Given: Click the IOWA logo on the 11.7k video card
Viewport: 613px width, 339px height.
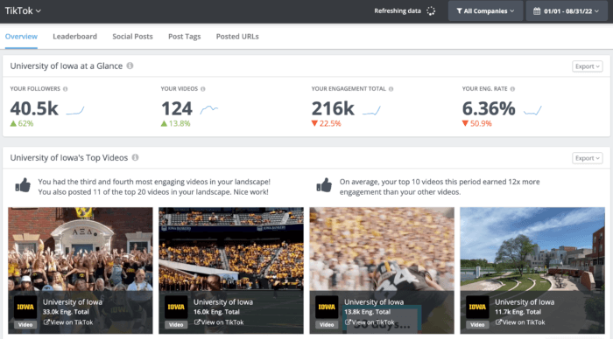Looking at the screenshot, I should pos(477,307).
